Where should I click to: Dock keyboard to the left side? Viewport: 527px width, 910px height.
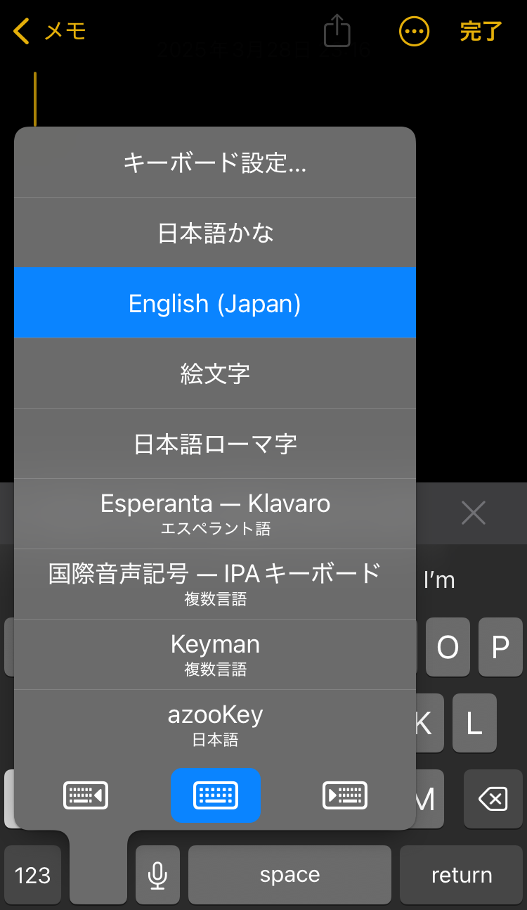86,795
